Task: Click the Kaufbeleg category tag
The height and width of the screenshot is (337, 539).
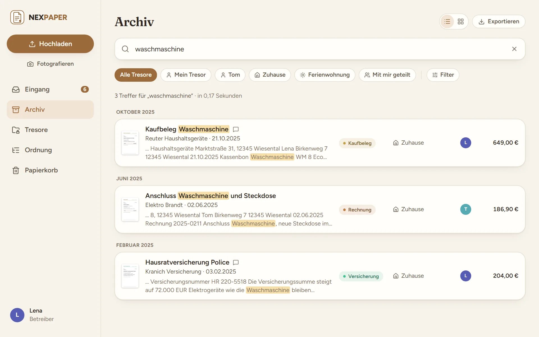Action: (x=357, y=143)
